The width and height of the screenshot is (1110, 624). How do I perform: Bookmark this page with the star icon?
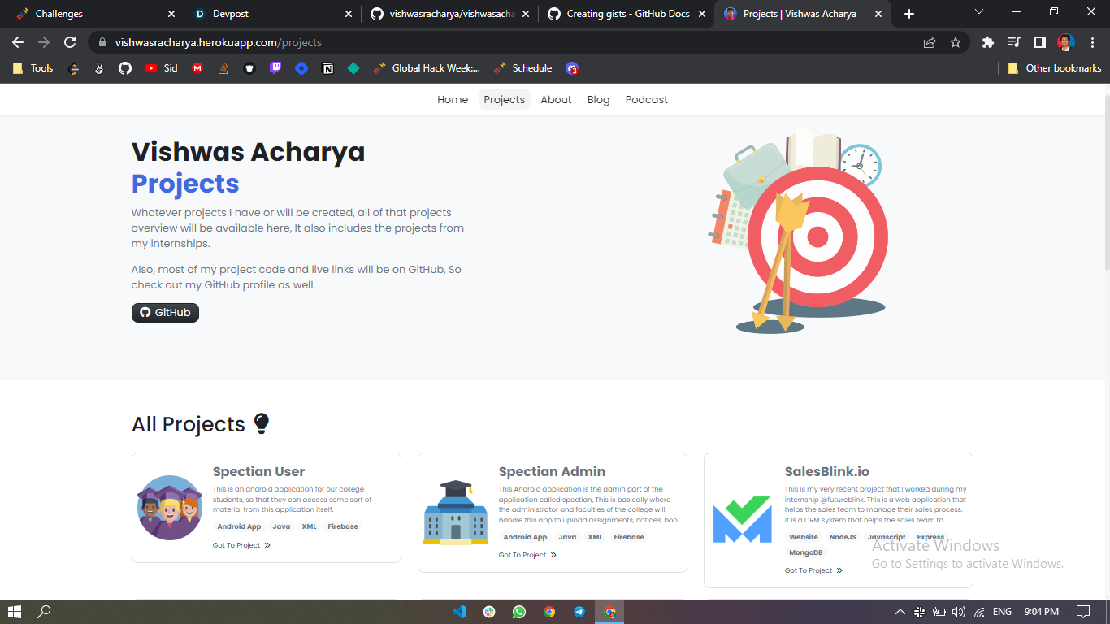(956, 42)
